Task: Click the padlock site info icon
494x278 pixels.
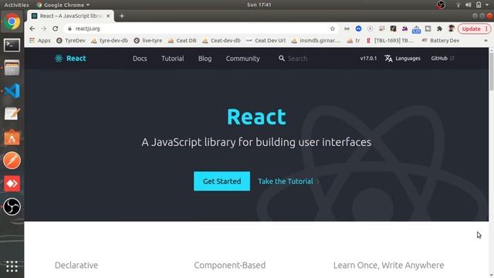Action: (x=69, y=29)
